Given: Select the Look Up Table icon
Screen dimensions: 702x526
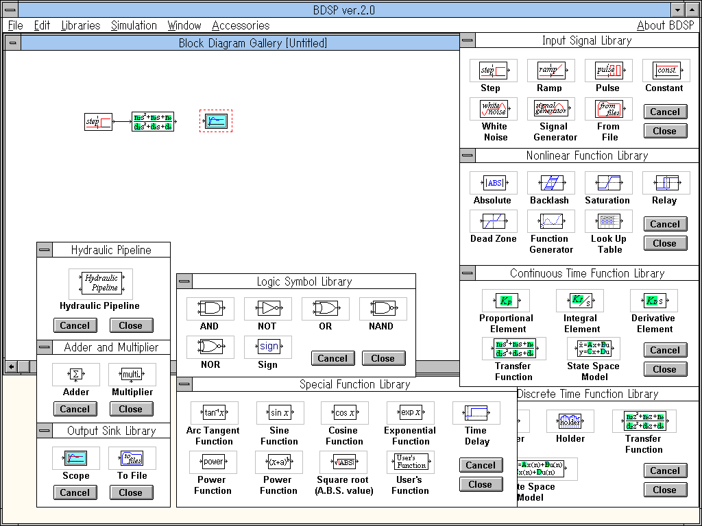Looking at the screenshot, I should coord(609,221).
